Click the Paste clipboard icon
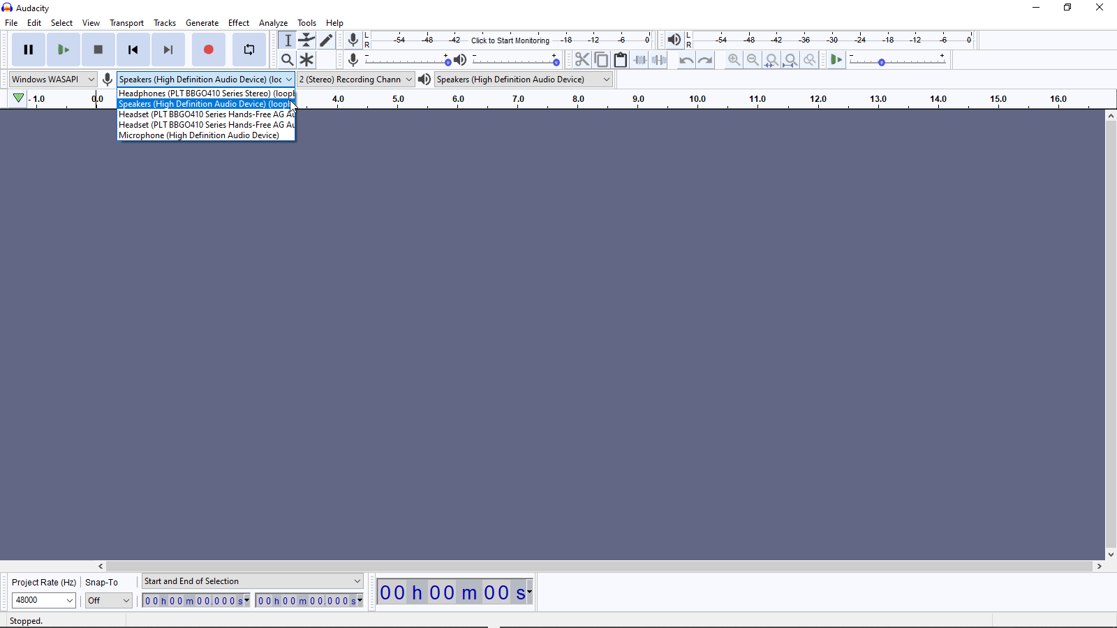 621,60
